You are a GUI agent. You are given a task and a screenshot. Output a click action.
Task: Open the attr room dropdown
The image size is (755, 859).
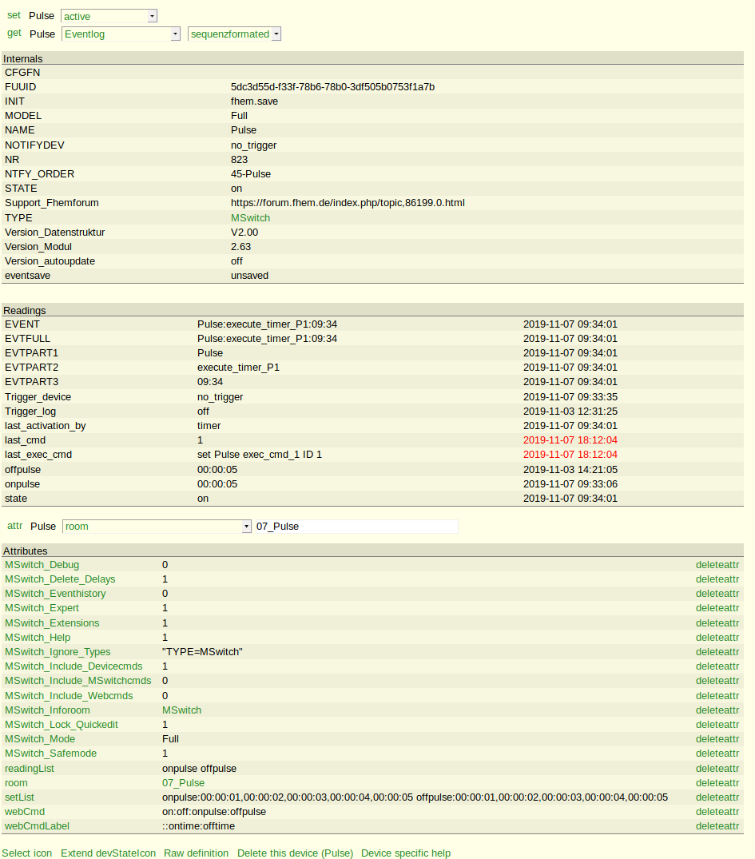157,527
